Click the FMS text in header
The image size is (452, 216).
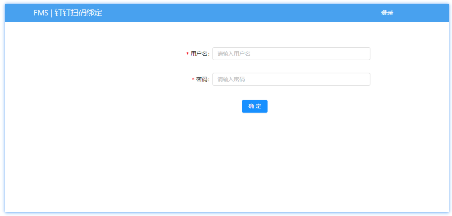point(41,13)
